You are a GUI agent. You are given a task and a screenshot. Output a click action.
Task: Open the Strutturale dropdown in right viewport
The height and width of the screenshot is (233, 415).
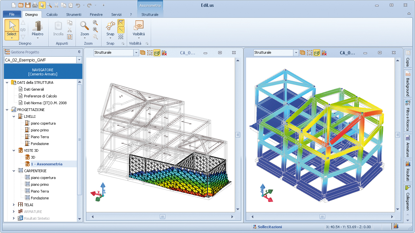[x=296, y=53]
